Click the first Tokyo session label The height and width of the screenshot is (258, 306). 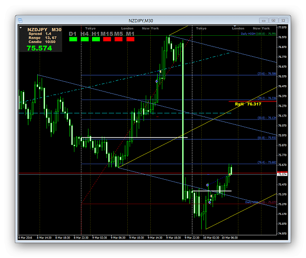pos(91,28)
